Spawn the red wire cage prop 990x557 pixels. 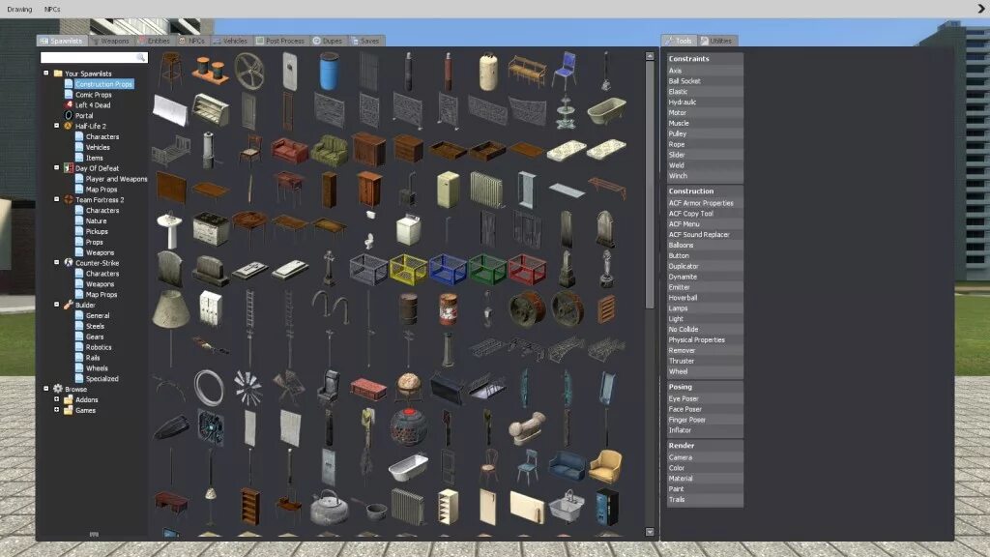point(527,270)
